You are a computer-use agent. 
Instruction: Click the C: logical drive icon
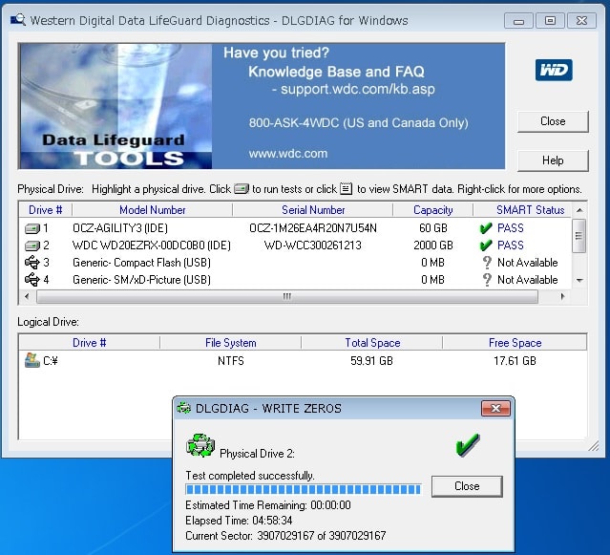pos(32,360)
